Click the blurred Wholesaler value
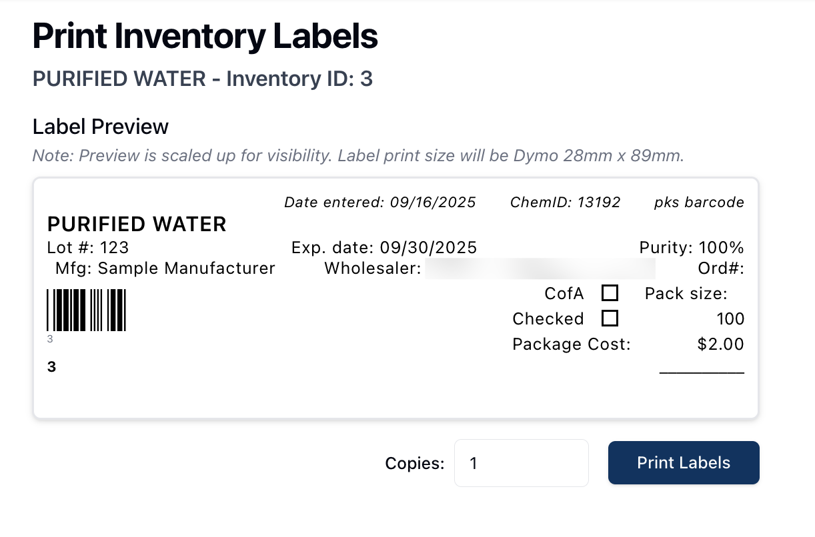This screenshot has height=537, width=815. pos(540,268)
